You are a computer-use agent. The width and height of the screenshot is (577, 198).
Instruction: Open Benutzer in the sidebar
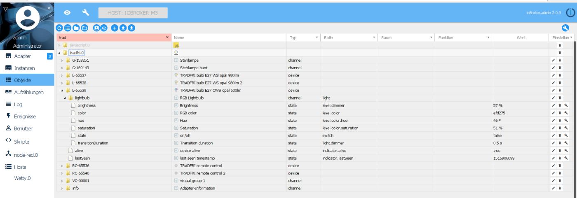[x=27, y=128]
